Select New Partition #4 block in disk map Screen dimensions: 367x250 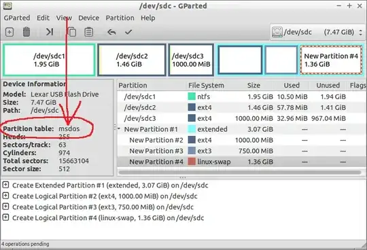click(x=331, y=60)
